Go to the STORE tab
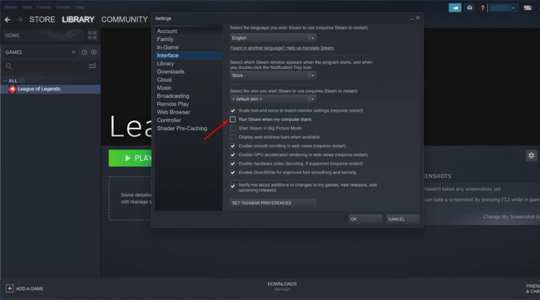The image size is (540, 300). [42, 20]
